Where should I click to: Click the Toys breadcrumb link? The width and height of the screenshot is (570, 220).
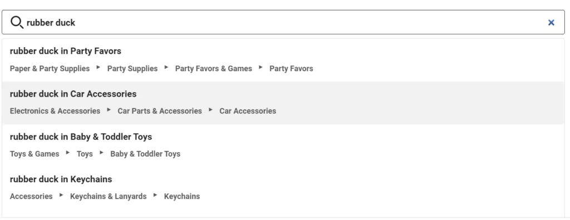point(85,154)
